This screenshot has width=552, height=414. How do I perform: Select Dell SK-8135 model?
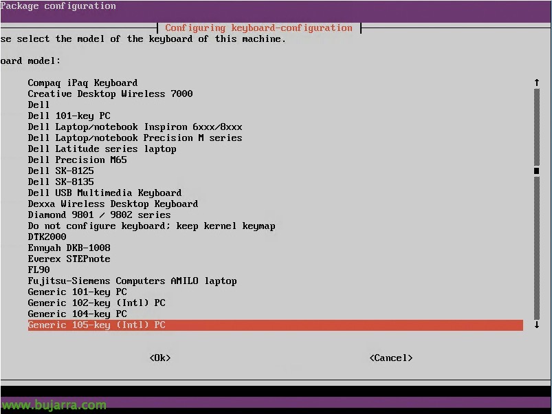click(x=61, y=182)
